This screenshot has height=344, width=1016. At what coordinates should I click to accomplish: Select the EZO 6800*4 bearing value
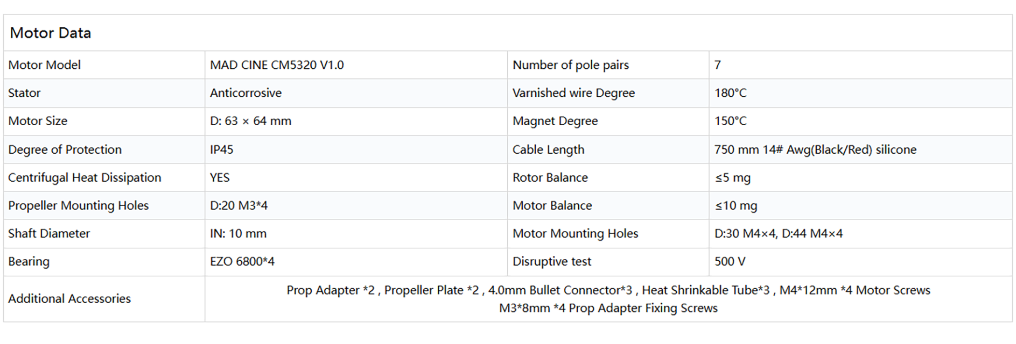[242, 261]
